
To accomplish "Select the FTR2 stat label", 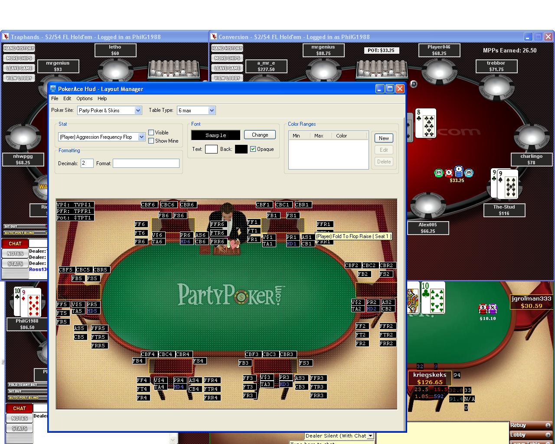I will pos(387,335).
